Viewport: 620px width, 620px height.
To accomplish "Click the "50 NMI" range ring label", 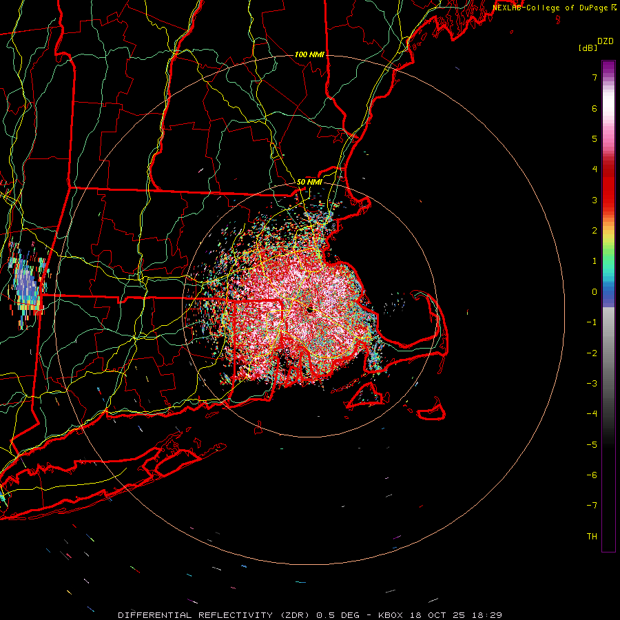I will (x=309, y=182).
